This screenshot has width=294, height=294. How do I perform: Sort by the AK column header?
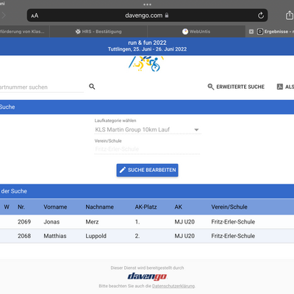pos(179,207)
